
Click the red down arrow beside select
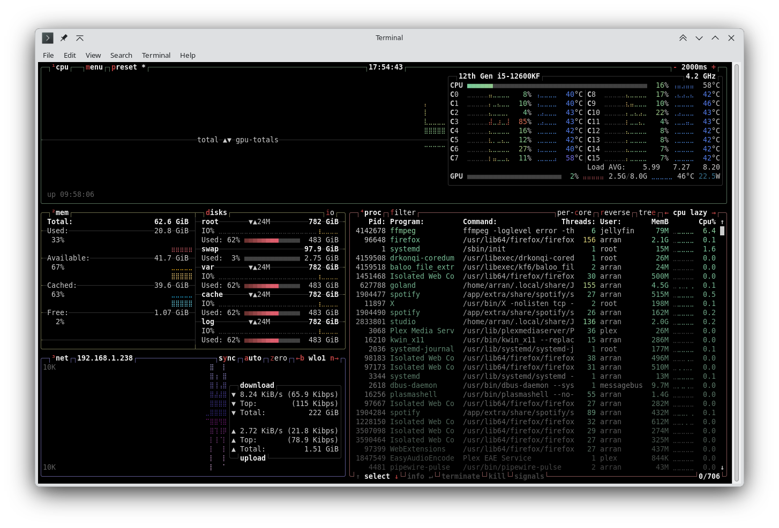pos(396,477)
